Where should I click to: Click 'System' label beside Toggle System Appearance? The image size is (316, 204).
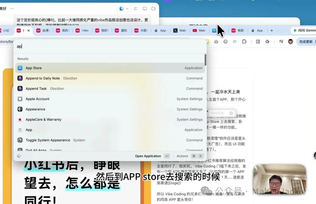pos(79,140)
